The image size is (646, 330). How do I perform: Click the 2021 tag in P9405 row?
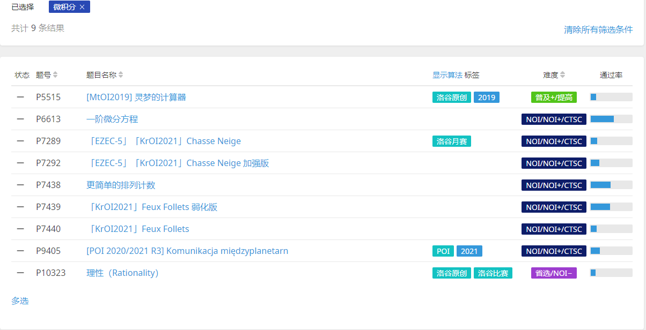(469, 251)
